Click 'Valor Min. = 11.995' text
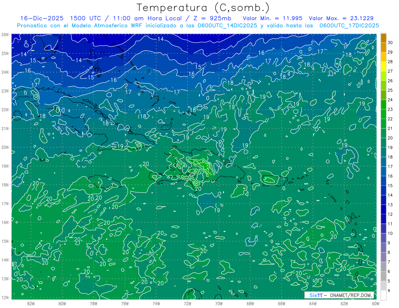399x308 pixels. point(273,18)
